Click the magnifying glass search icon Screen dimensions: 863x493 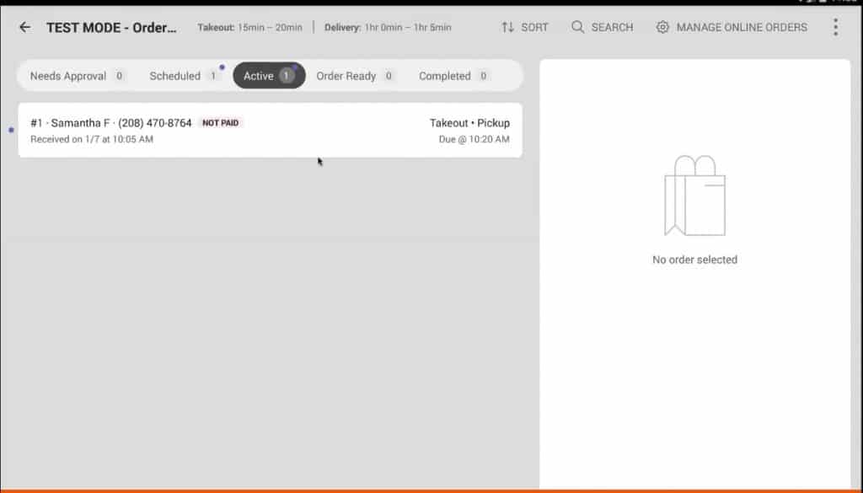pos(577,27)
